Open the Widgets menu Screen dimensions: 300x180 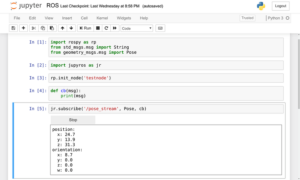click(124, 18)
